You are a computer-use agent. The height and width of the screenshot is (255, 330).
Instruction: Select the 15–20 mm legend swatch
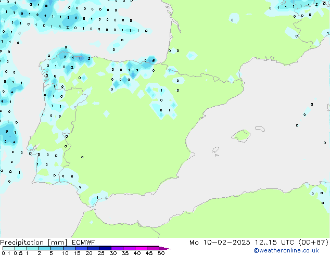click(x=81, y=248)
